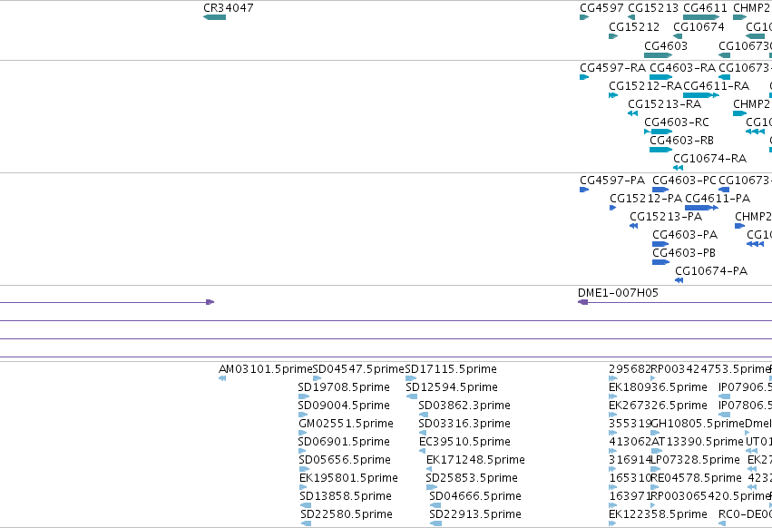772x528 pixels.
Task: Open the SD09004.5prime EST label
Action: [344, 406]
